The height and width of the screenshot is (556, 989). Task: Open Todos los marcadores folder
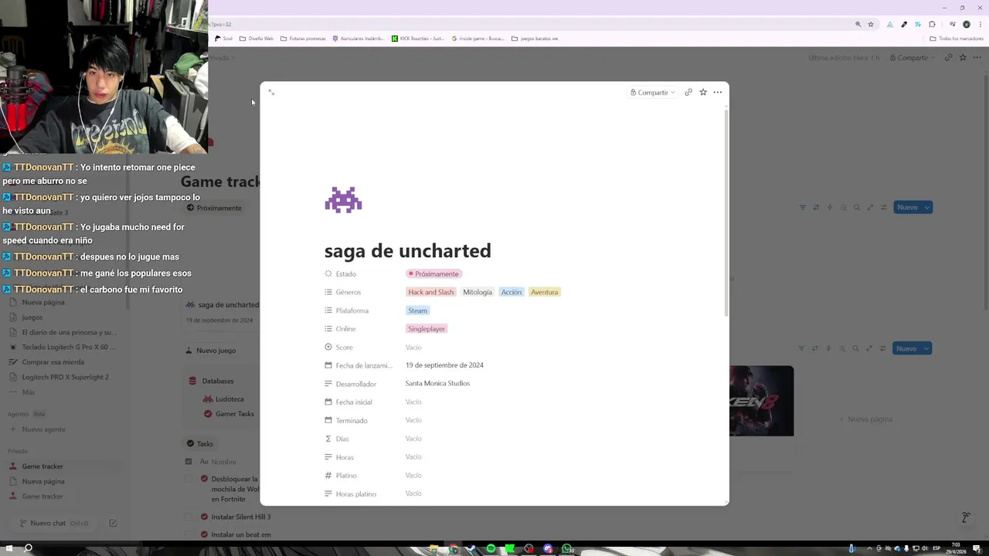pos(957,39)
